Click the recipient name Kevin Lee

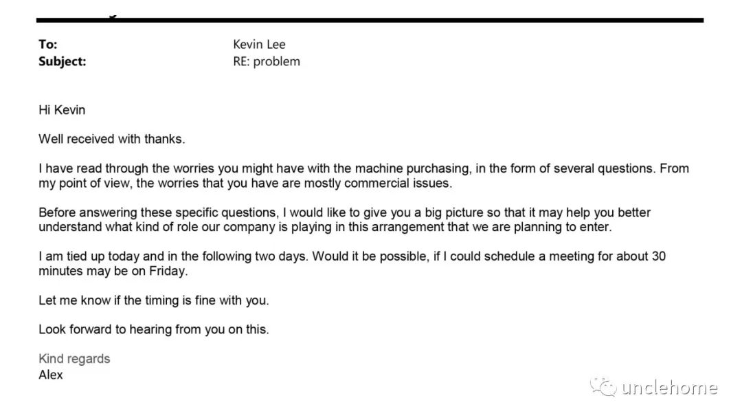pyautogui.click(x=259, y=45)
